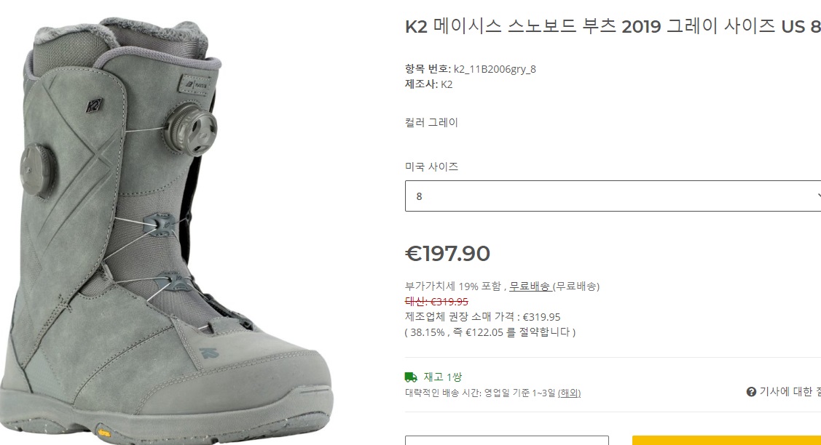Click the item number k2_11B2006gry_8
Viewport: 821px width, 445px height.
tap(495, 69)
